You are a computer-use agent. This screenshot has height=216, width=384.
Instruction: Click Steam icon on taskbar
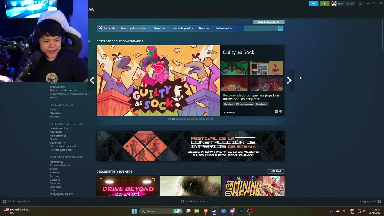coord(214,211)
